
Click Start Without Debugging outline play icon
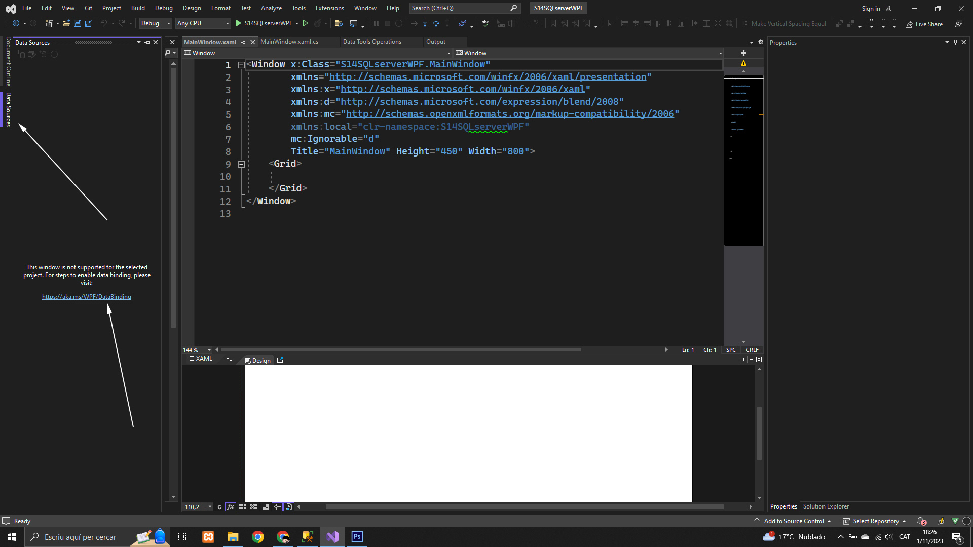click(306, 23)
